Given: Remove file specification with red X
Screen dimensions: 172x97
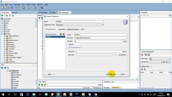Looking at the screenshot, I should (63, 34).
